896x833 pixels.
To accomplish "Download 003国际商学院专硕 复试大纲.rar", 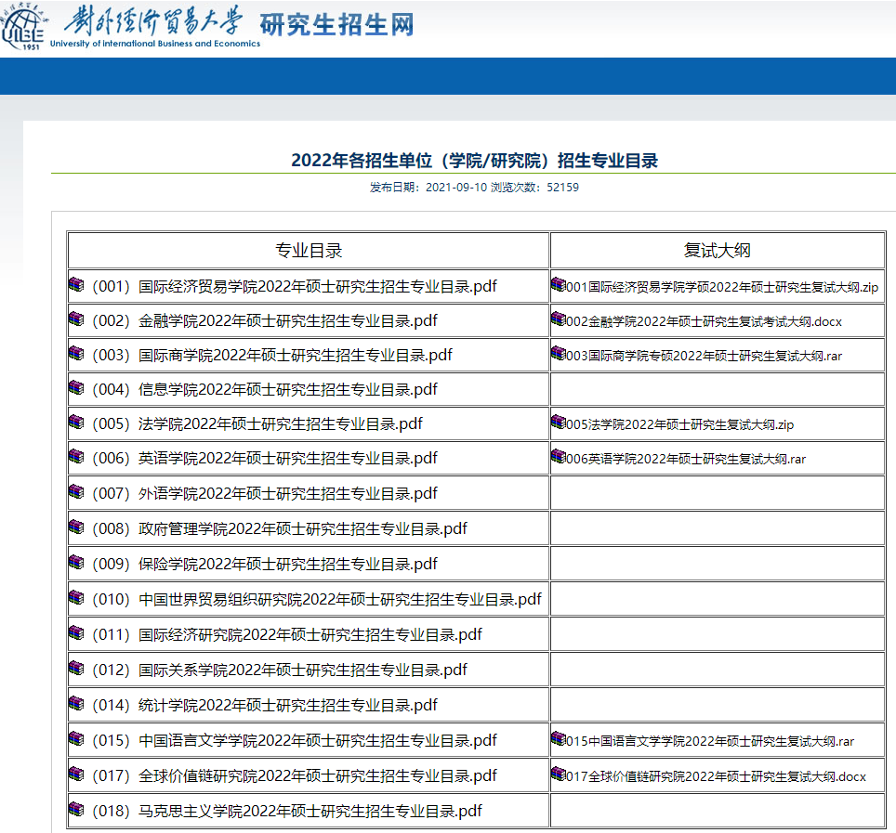I will point(704,356).
